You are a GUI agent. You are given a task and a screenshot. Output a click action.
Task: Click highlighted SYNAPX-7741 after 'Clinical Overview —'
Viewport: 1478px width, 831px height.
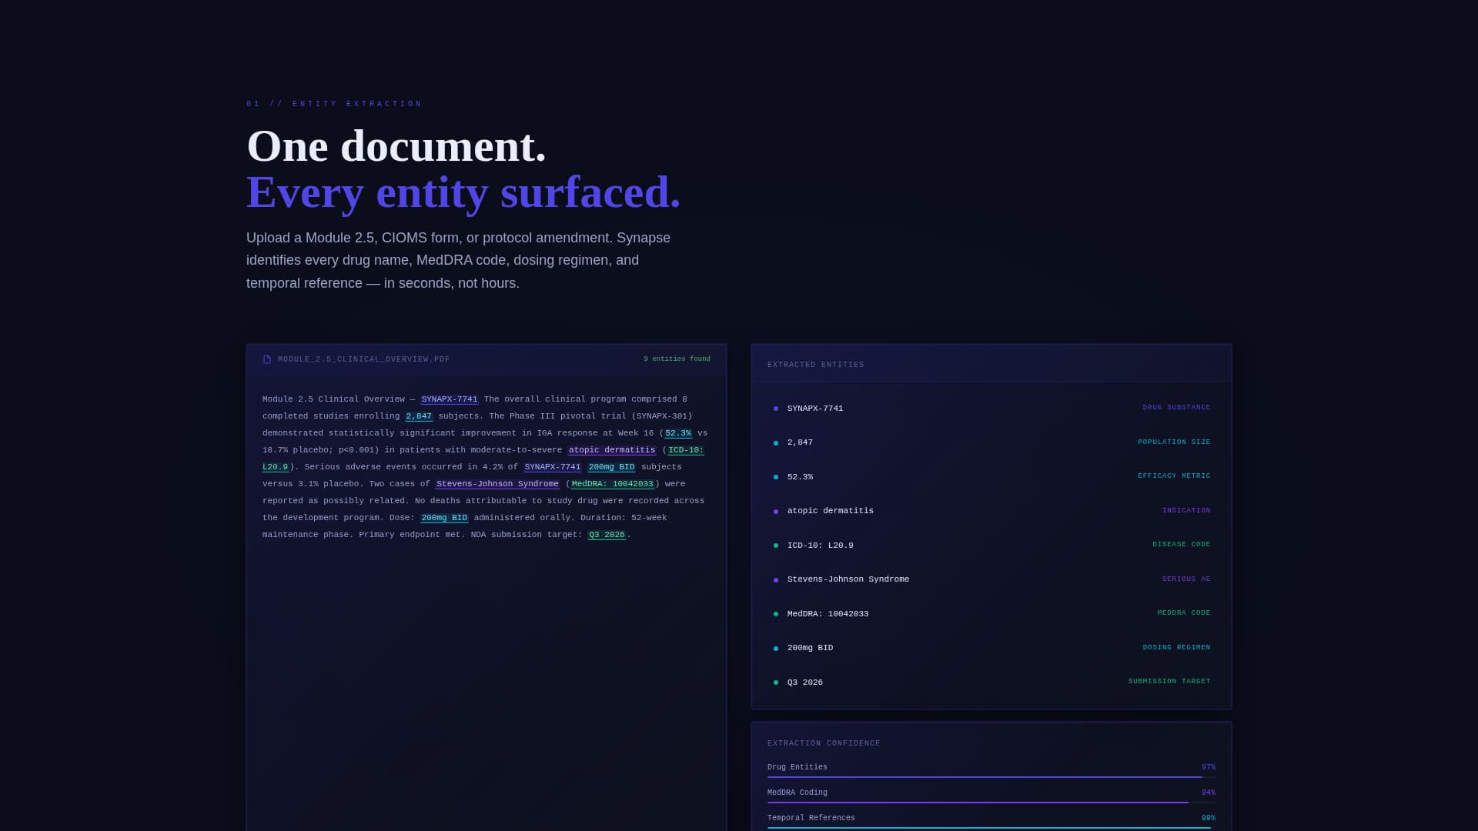(450, 399)
